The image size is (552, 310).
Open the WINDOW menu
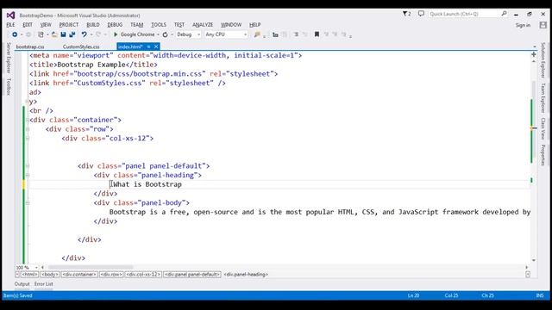[231, 25]
